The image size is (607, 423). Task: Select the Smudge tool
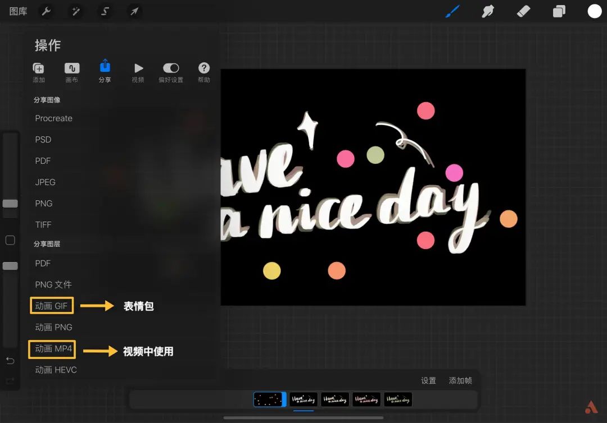[488, 11]
